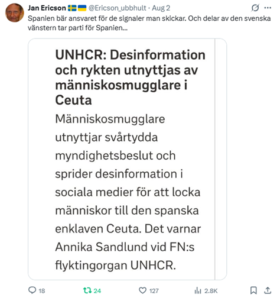The width and height of the screenshot is (277, 301).
Task: Click the Aug 2 timestamp
Action: point(161,8)
